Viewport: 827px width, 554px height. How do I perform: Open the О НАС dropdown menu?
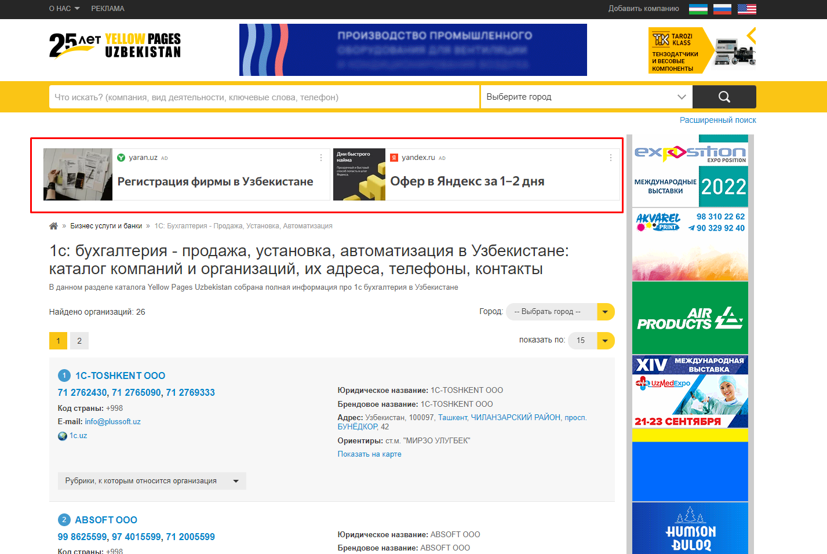click(64, 9)
